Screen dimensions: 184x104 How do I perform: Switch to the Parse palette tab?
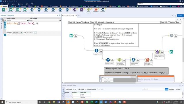click(37, 6)
